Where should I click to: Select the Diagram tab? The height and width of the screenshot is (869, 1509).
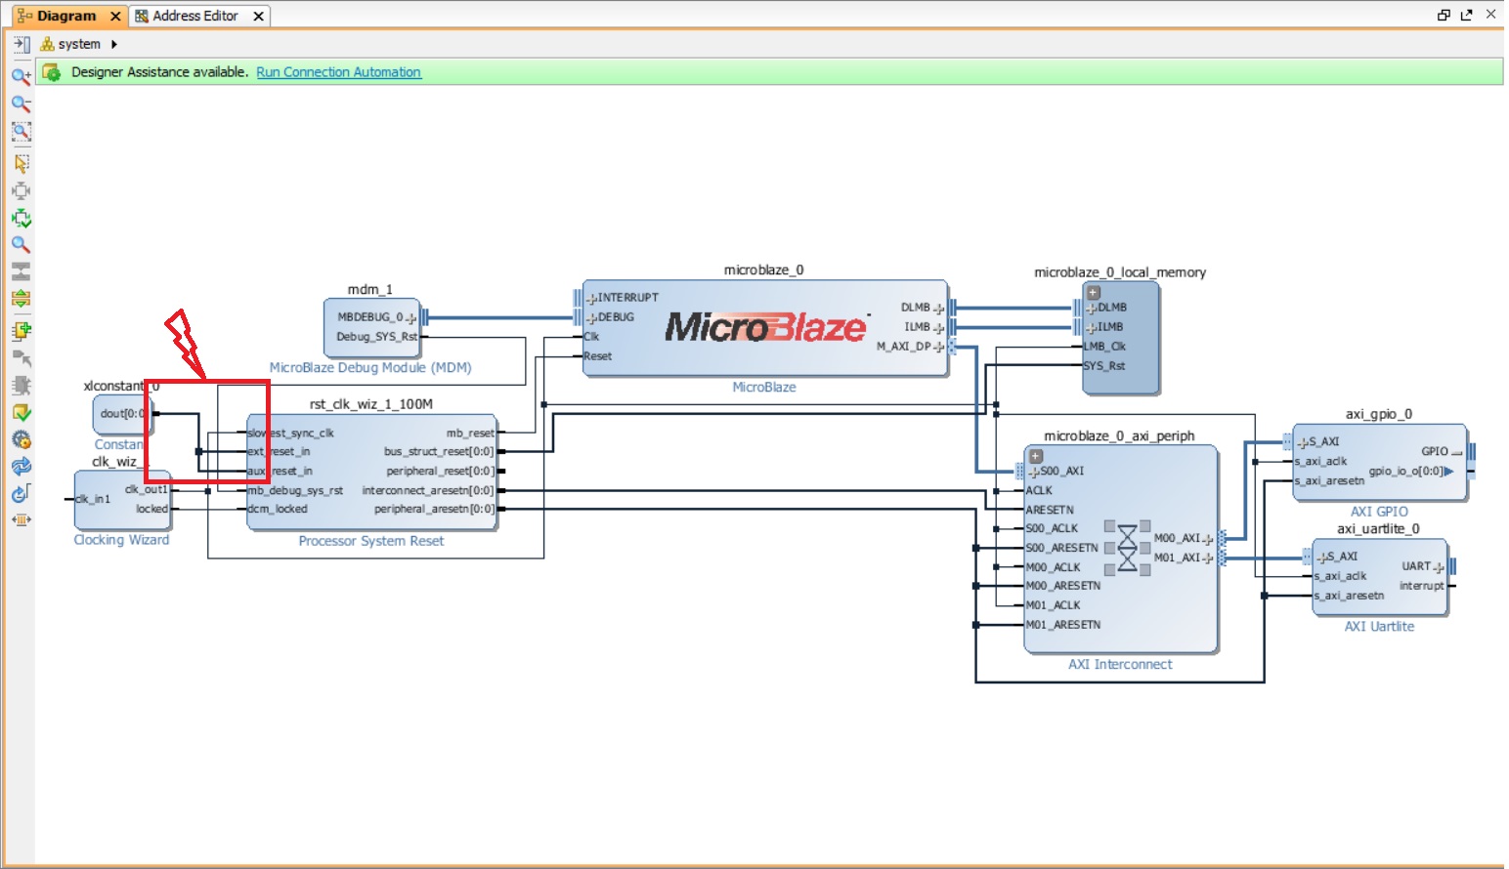[65, 16]
